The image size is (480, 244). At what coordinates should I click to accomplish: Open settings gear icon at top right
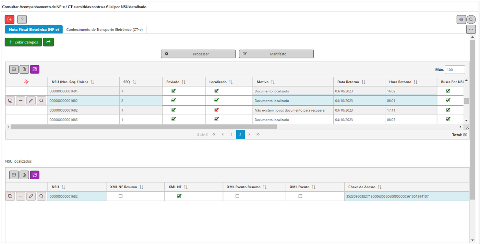point(461,20)
